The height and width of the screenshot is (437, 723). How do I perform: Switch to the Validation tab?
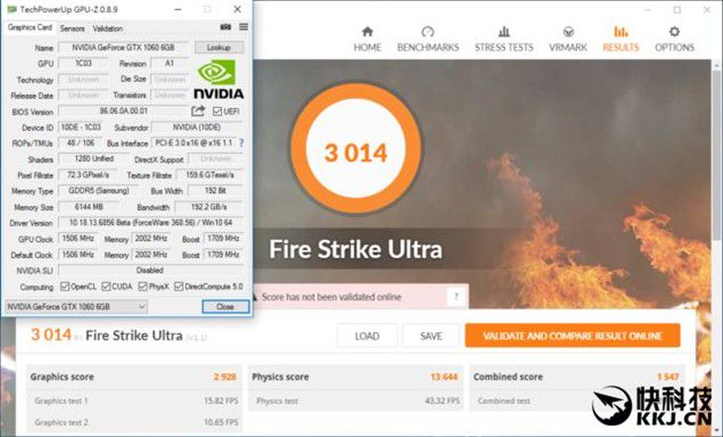(107, 28)
